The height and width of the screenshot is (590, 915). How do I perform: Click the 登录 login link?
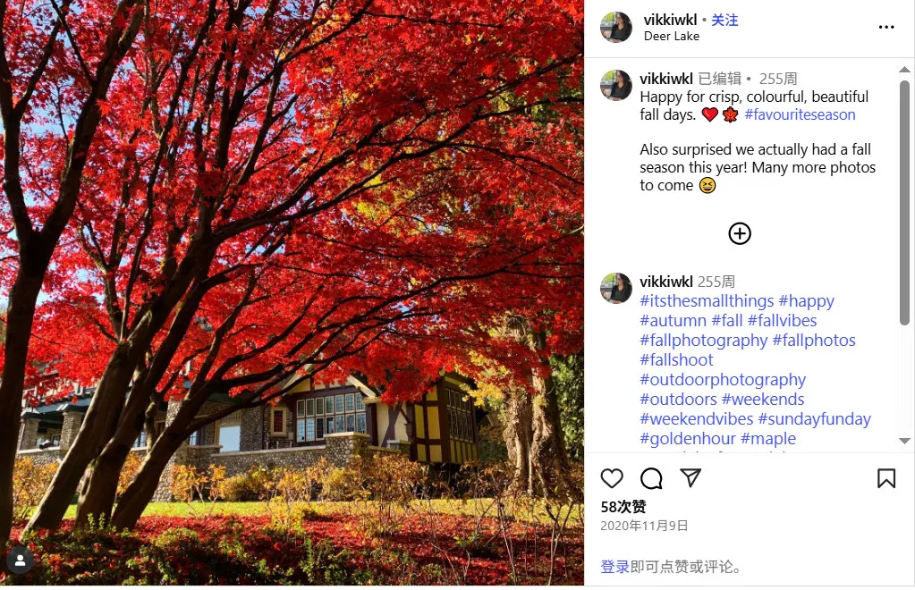click(x=615, y=567)
